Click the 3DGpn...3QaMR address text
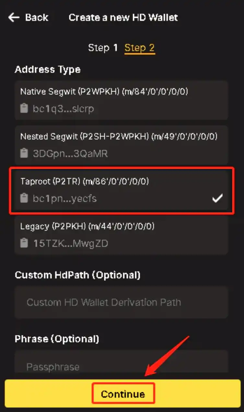Screen dimensions: 244x412 pyautogui.click(x=70, y=153)
